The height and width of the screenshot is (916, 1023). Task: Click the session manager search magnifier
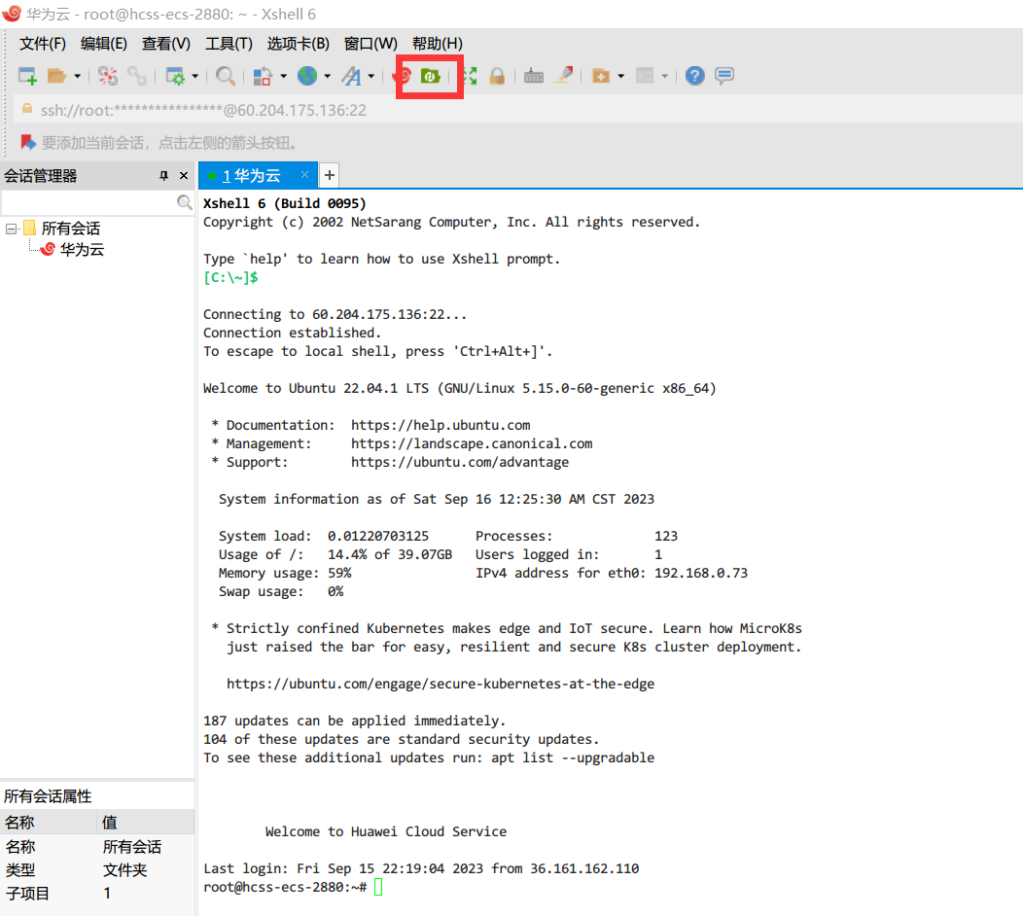185,203
